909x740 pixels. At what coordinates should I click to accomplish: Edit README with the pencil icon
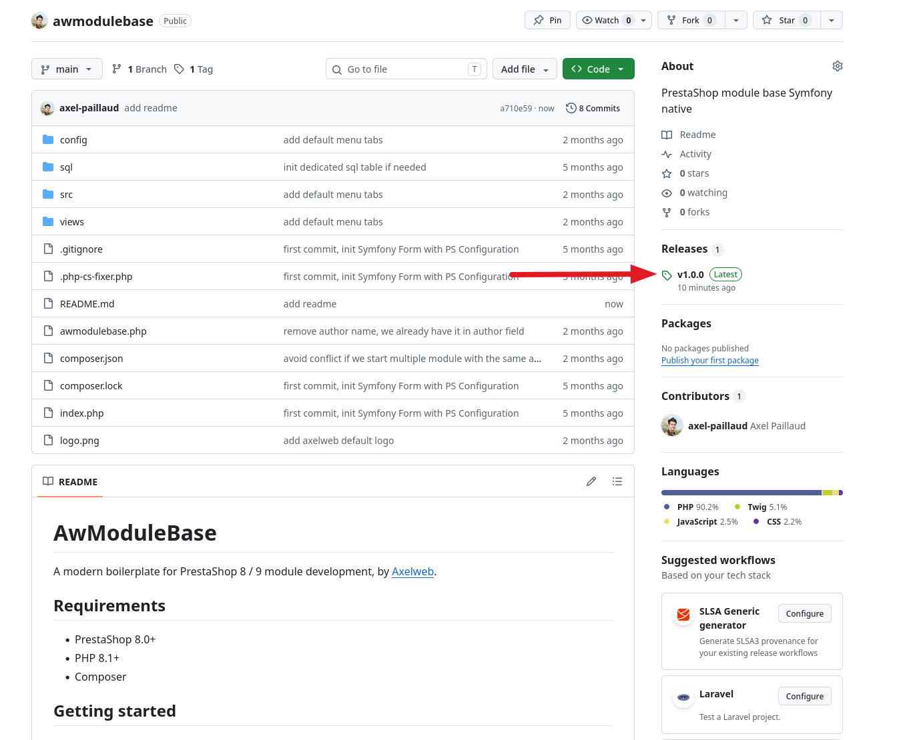coord(591,481)
